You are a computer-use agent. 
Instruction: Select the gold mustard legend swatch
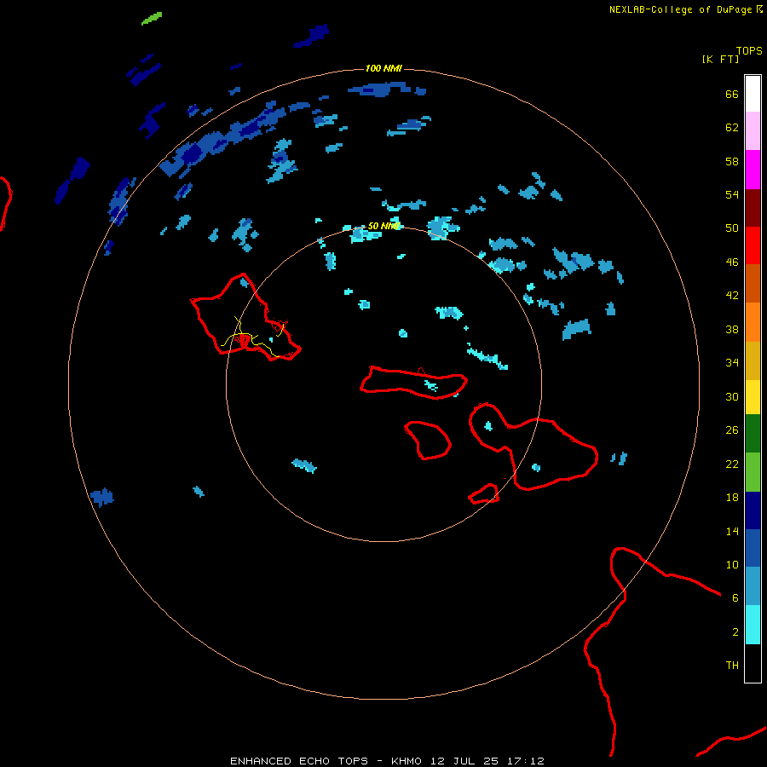(753, 360)
